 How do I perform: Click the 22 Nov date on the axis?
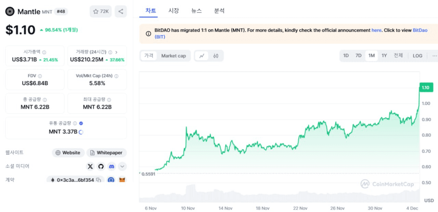point(300,208)
